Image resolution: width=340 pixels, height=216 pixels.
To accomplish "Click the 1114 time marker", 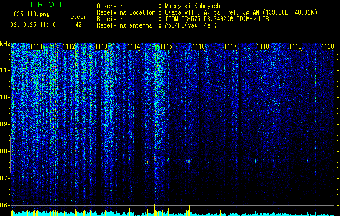I will tap(134, 46).
